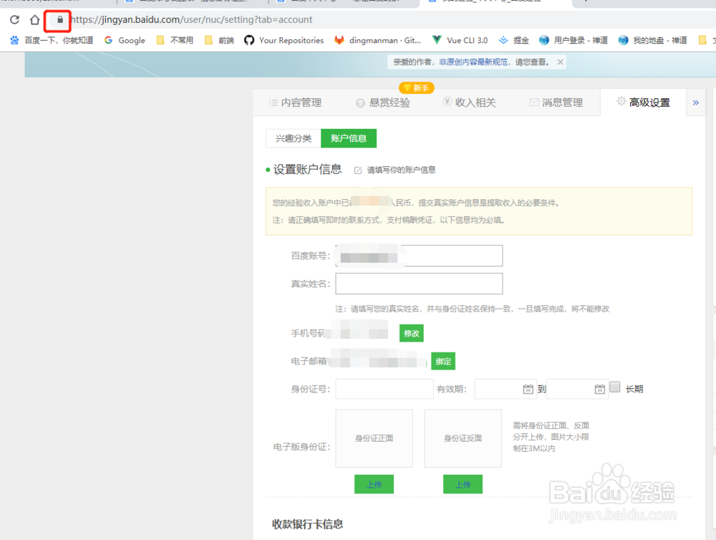Viewport: 716px width, 540px height.
Task: Select the 账户信息 tab
Action: (349, 138)
